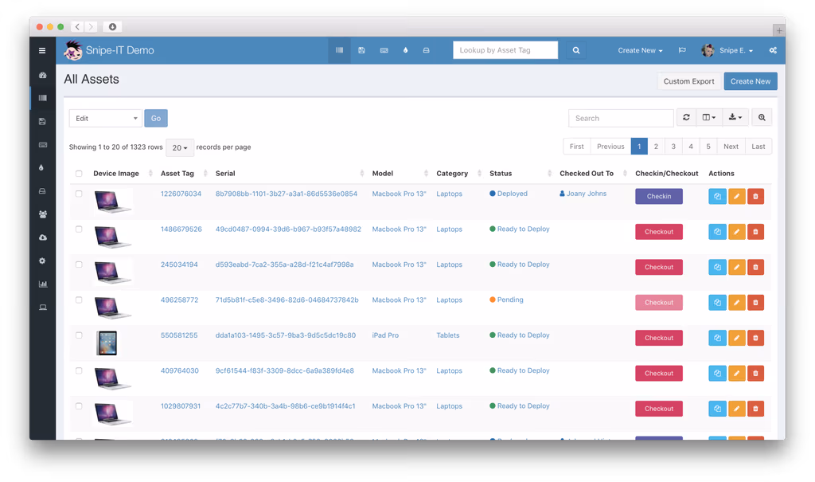This screenshot has height=482, width=815.
Task: Open the iPad Pro device image thumbnail
Action: pos(107,343)
